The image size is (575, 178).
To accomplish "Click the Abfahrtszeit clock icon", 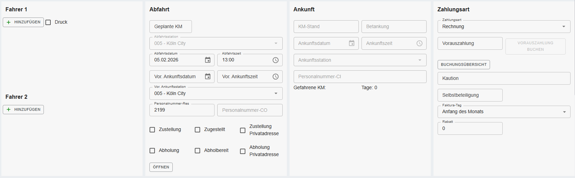I will tap(276, 60).
